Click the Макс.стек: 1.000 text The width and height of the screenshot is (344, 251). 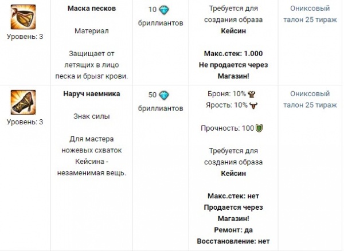[232, 53]
